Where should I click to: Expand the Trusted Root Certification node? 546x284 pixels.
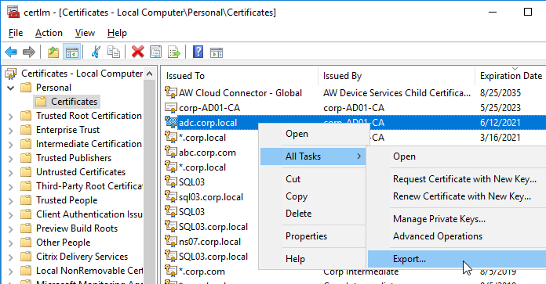point(11,116)
